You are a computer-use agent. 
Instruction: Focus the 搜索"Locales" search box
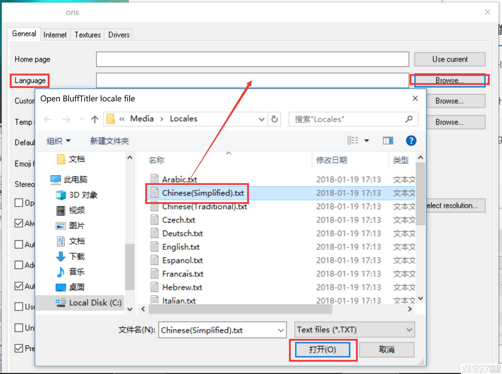pyautogui.click(x=353, y=119)
